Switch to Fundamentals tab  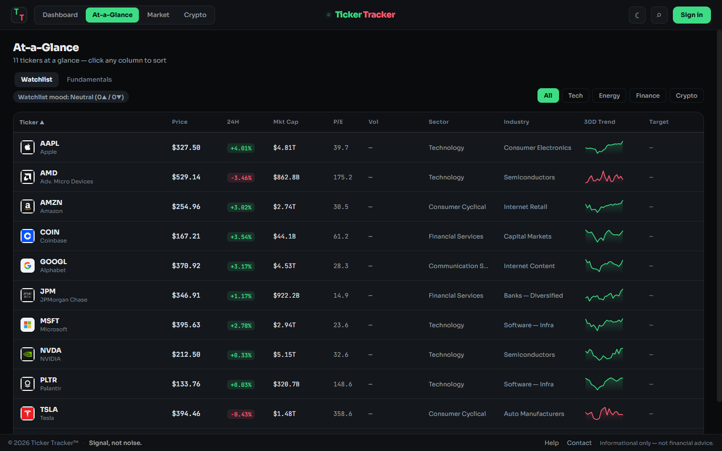pyautogui.click(x=89, y=80)
